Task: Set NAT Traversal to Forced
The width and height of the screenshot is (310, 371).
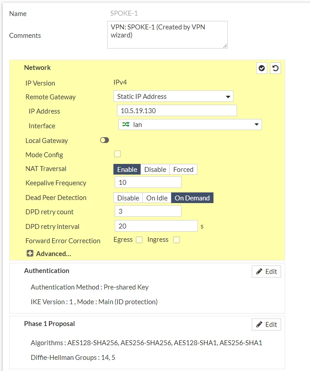Action: coord(183,169)
